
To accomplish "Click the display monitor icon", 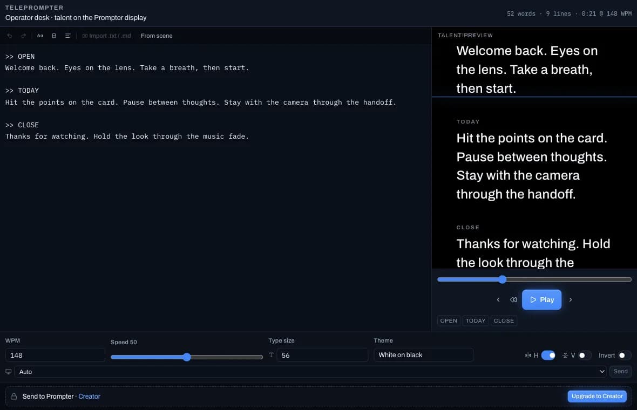I will tap(8, 372).
